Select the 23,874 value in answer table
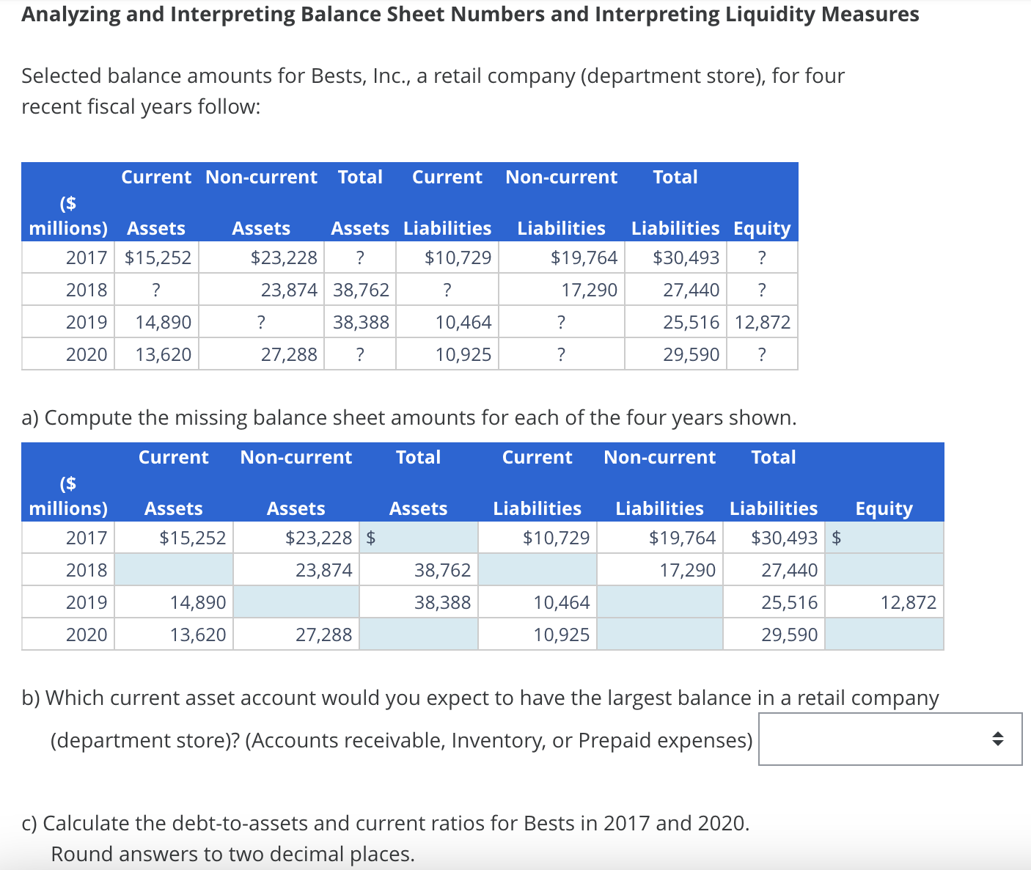The width and height of the screenshot is (1031, 870). point(324,570)
